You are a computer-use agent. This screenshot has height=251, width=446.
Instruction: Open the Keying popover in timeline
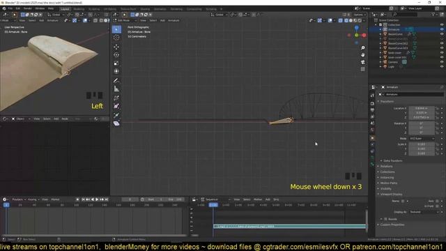tap(33, 199)
